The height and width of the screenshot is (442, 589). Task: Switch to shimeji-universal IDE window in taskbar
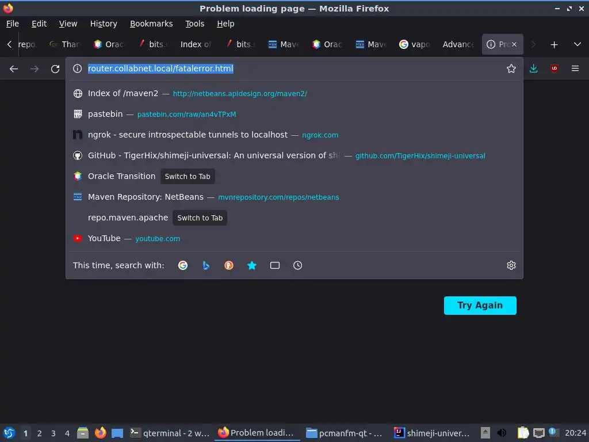(431, 433)
